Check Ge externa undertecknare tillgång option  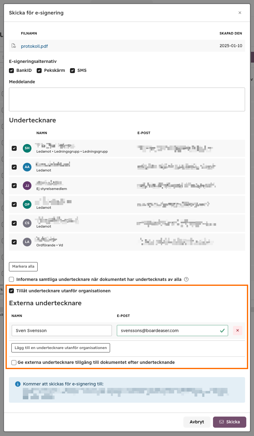click(x=14, y=362)
